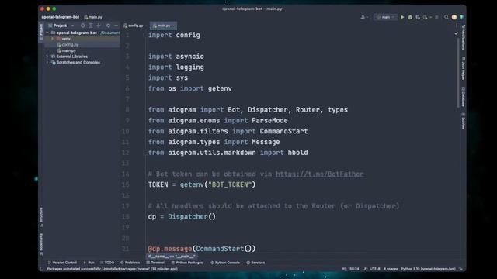The image size is (497, 279).
Task: Click the 4 spaces indent widget
Action: click(391, 269)
